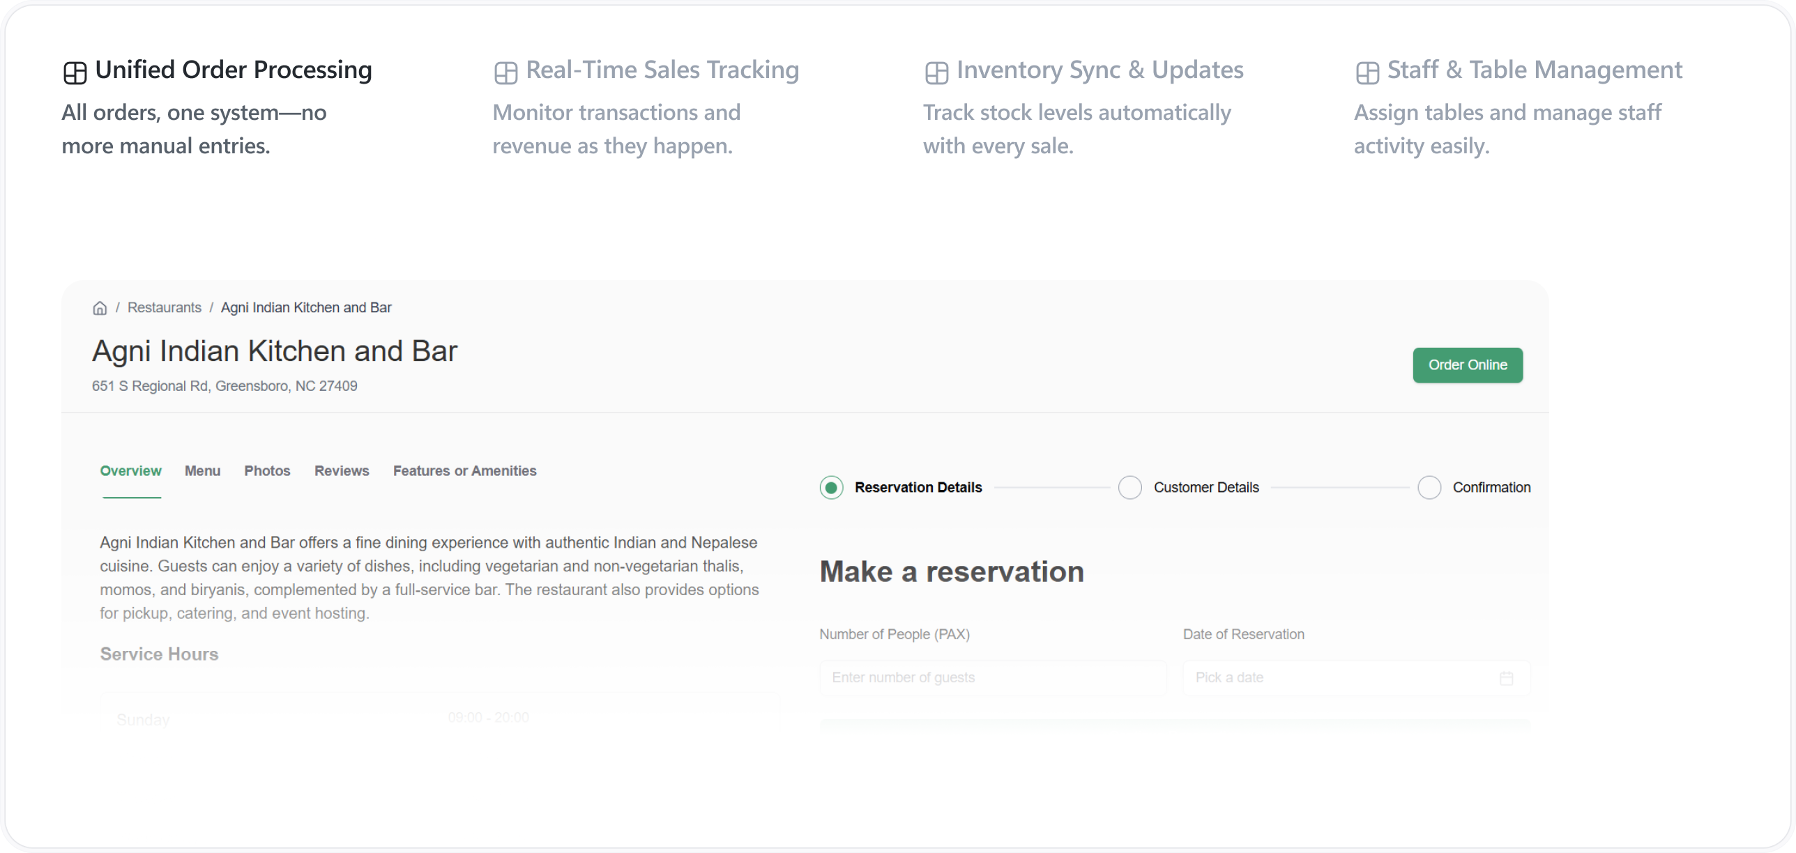
Task: Click the Enter number of guests field
Action: point(993,677)
